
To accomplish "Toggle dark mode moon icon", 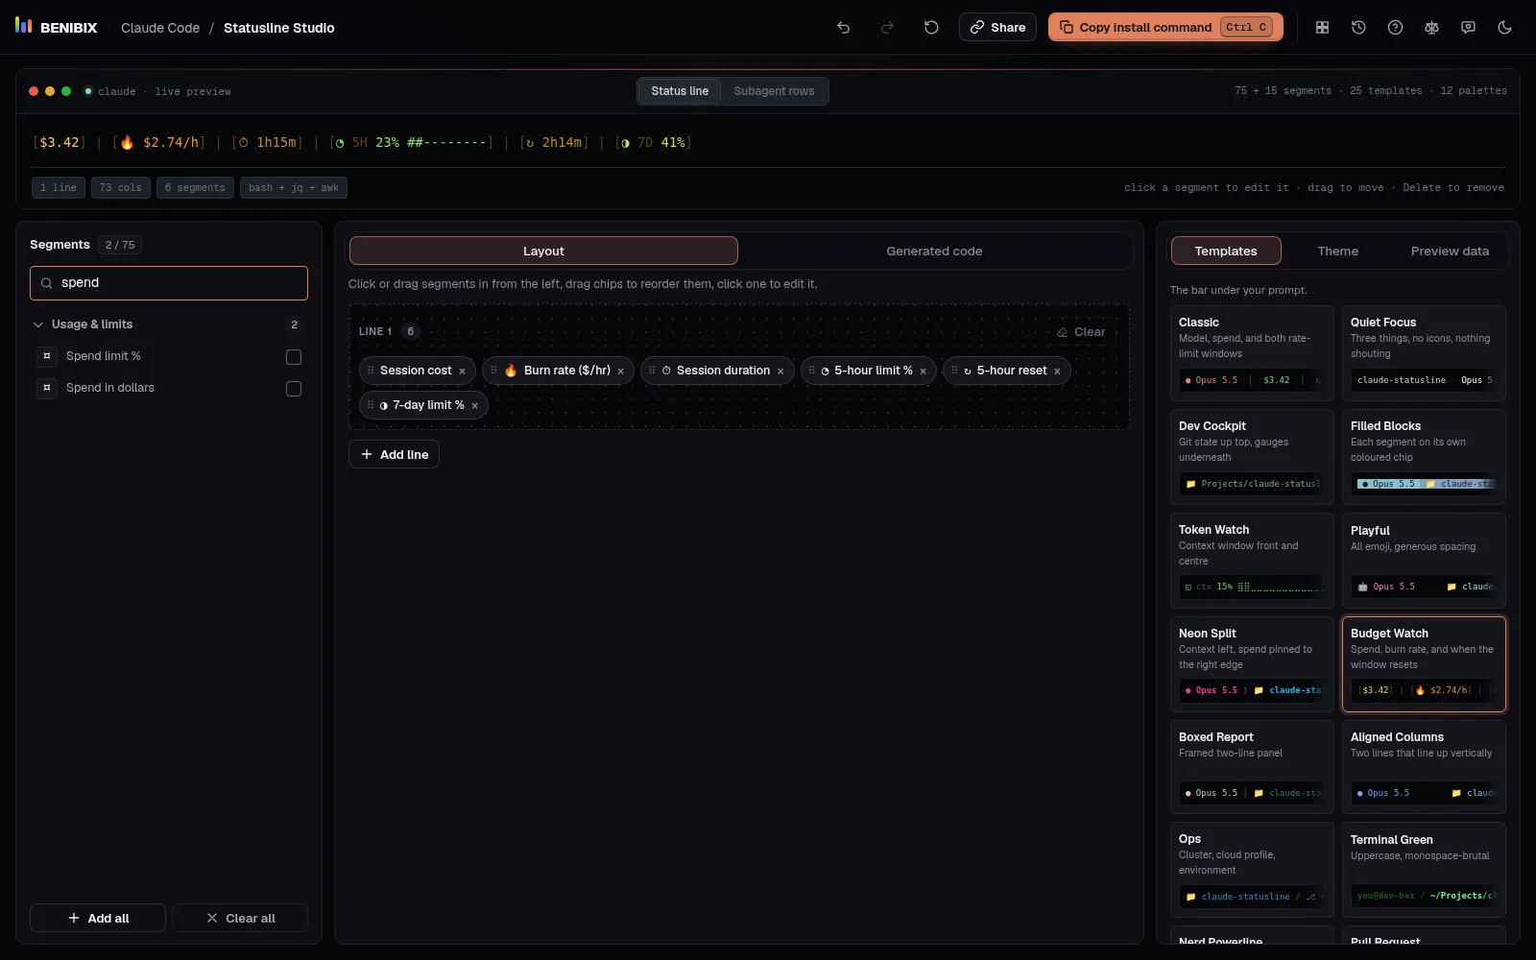I will 1504,28.
